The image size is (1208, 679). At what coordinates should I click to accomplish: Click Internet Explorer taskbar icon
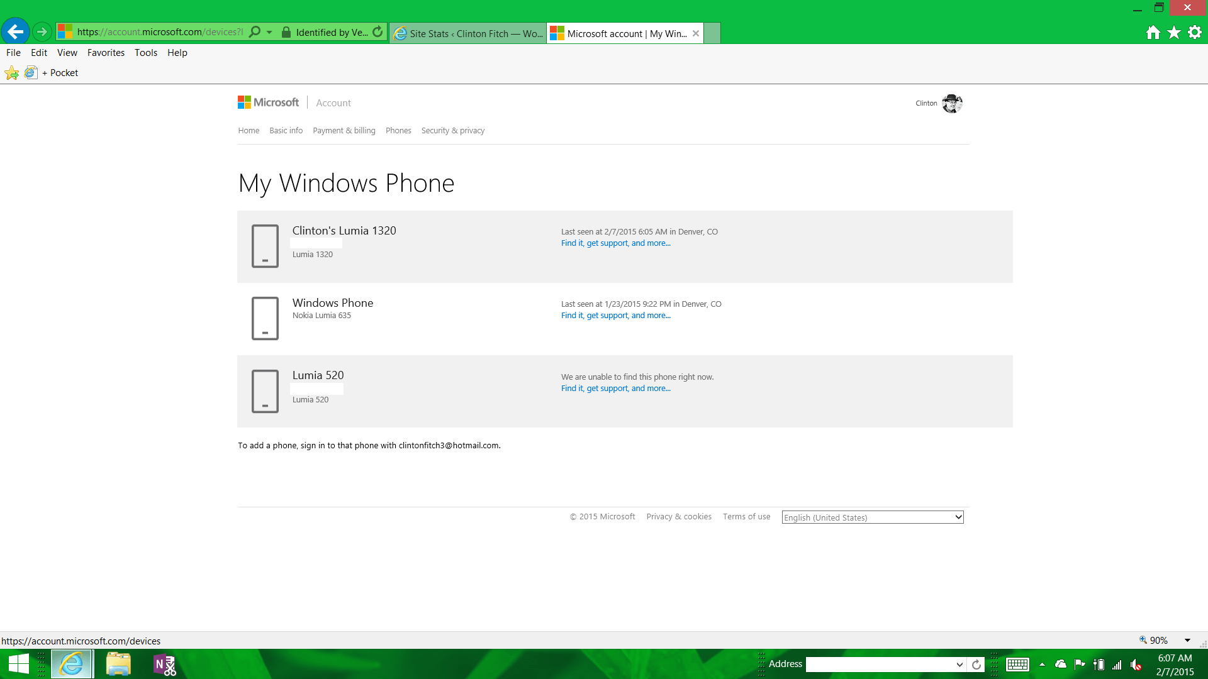[x=72, y=665]
